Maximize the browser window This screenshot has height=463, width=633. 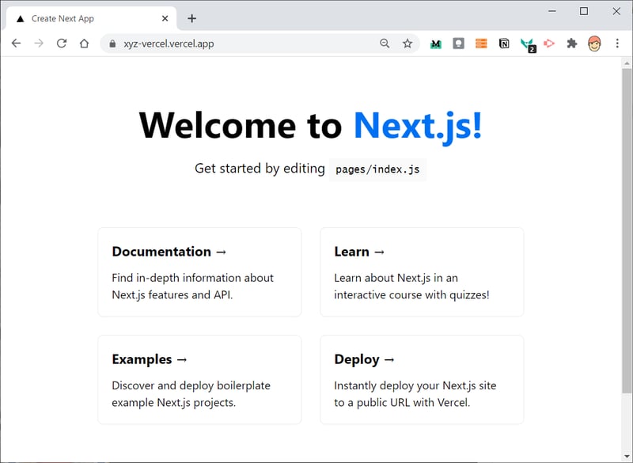pyautogui.click(x=584, y=11)
